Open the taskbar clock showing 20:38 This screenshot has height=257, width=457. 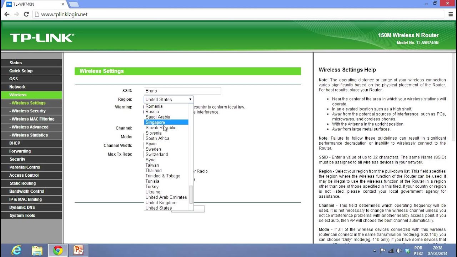click(x=437, y=251)
